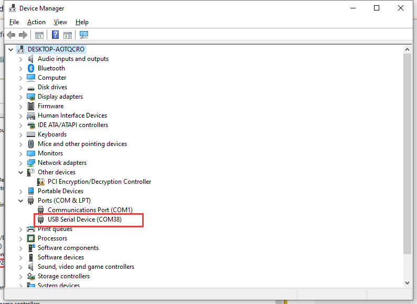Screen dimensions: 417x304
Task: Select Communications Port (COM1) entry
Action: [90, 210]
